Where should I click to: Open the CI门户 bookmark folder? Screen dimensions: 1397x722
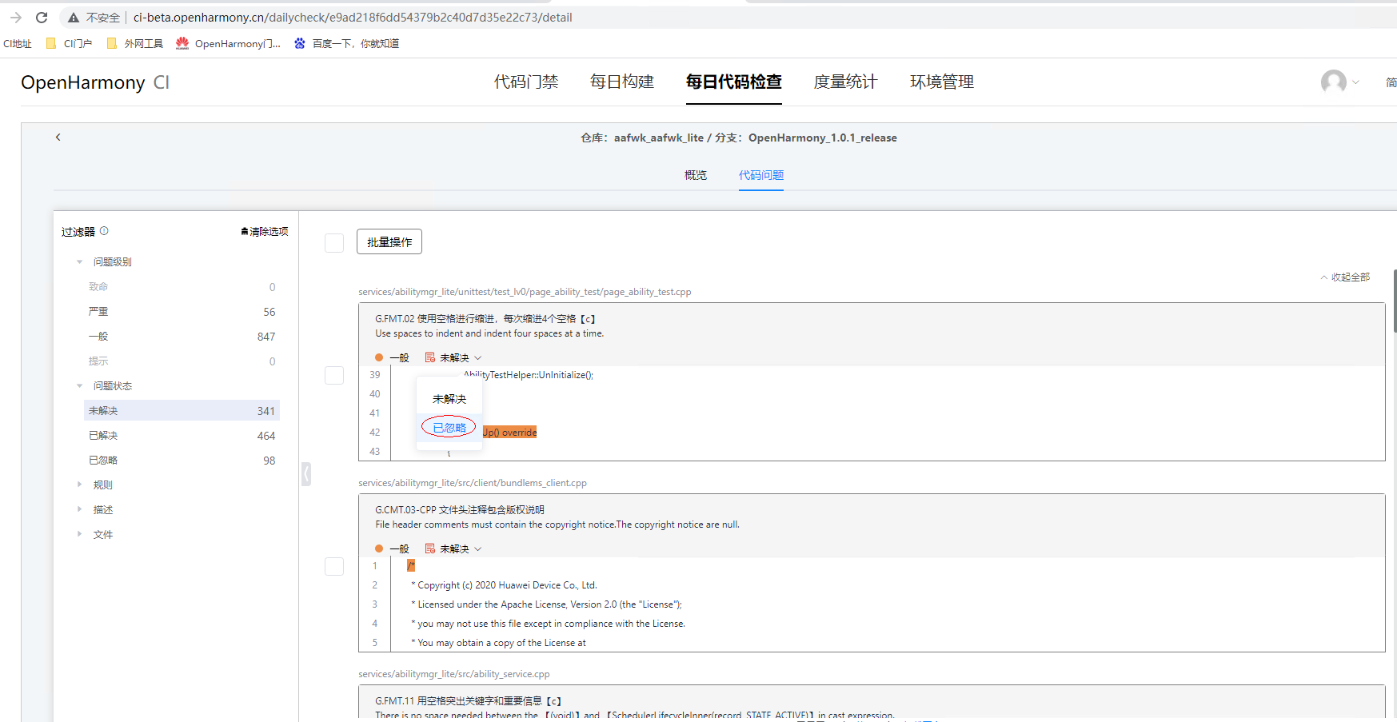[69, 43]
